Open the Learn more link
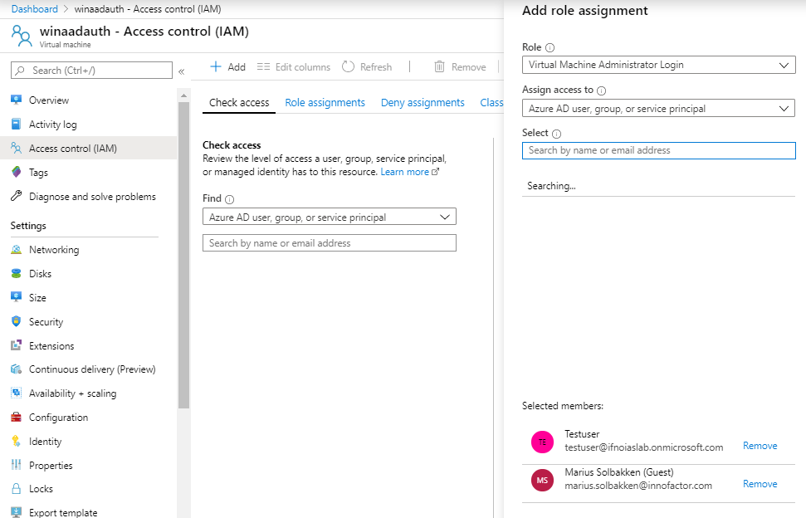The height and width of the screenshot is (518, 806). click(x=405, y=172)
